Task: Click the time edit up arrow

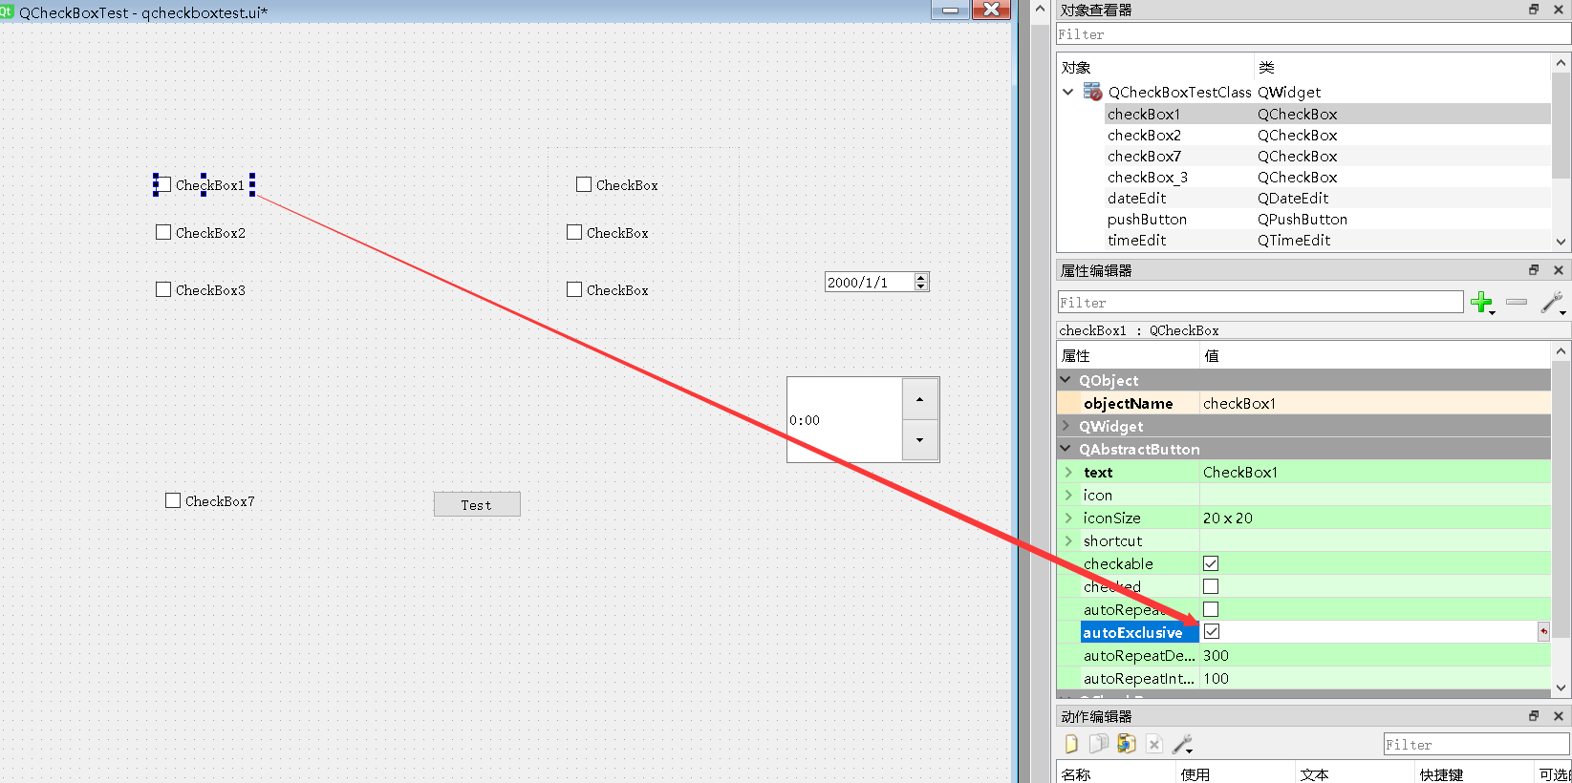Action: pyautogui.click(x=919, y=399)
